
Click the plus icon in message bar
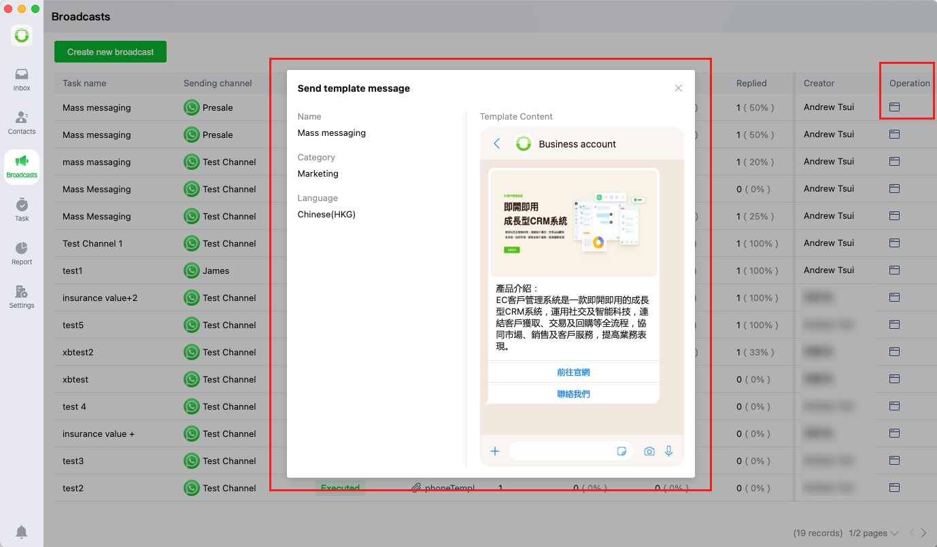495,451
